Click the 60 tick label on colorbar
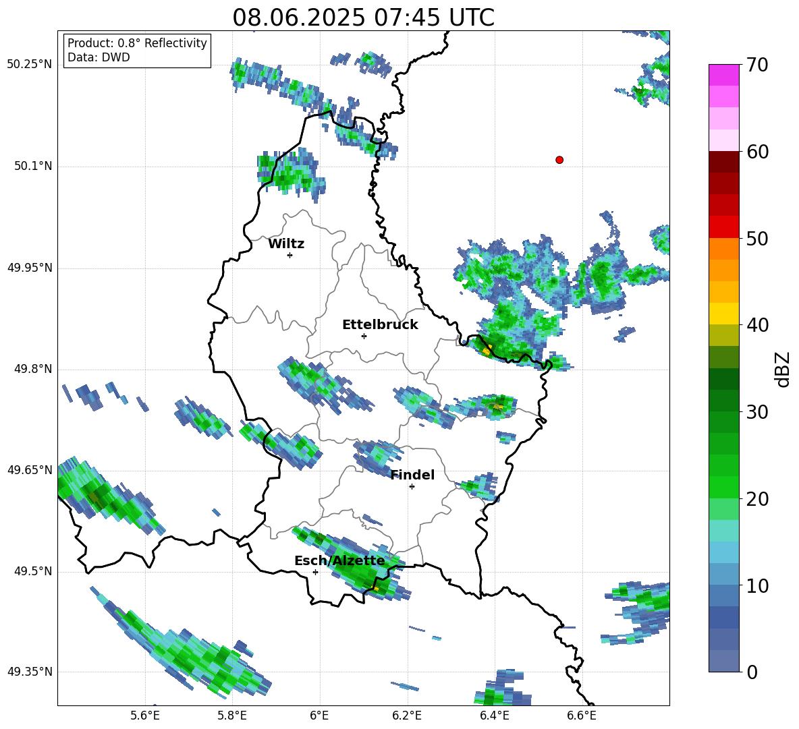This screenshot has height=729, width=799. coord(757,152)
